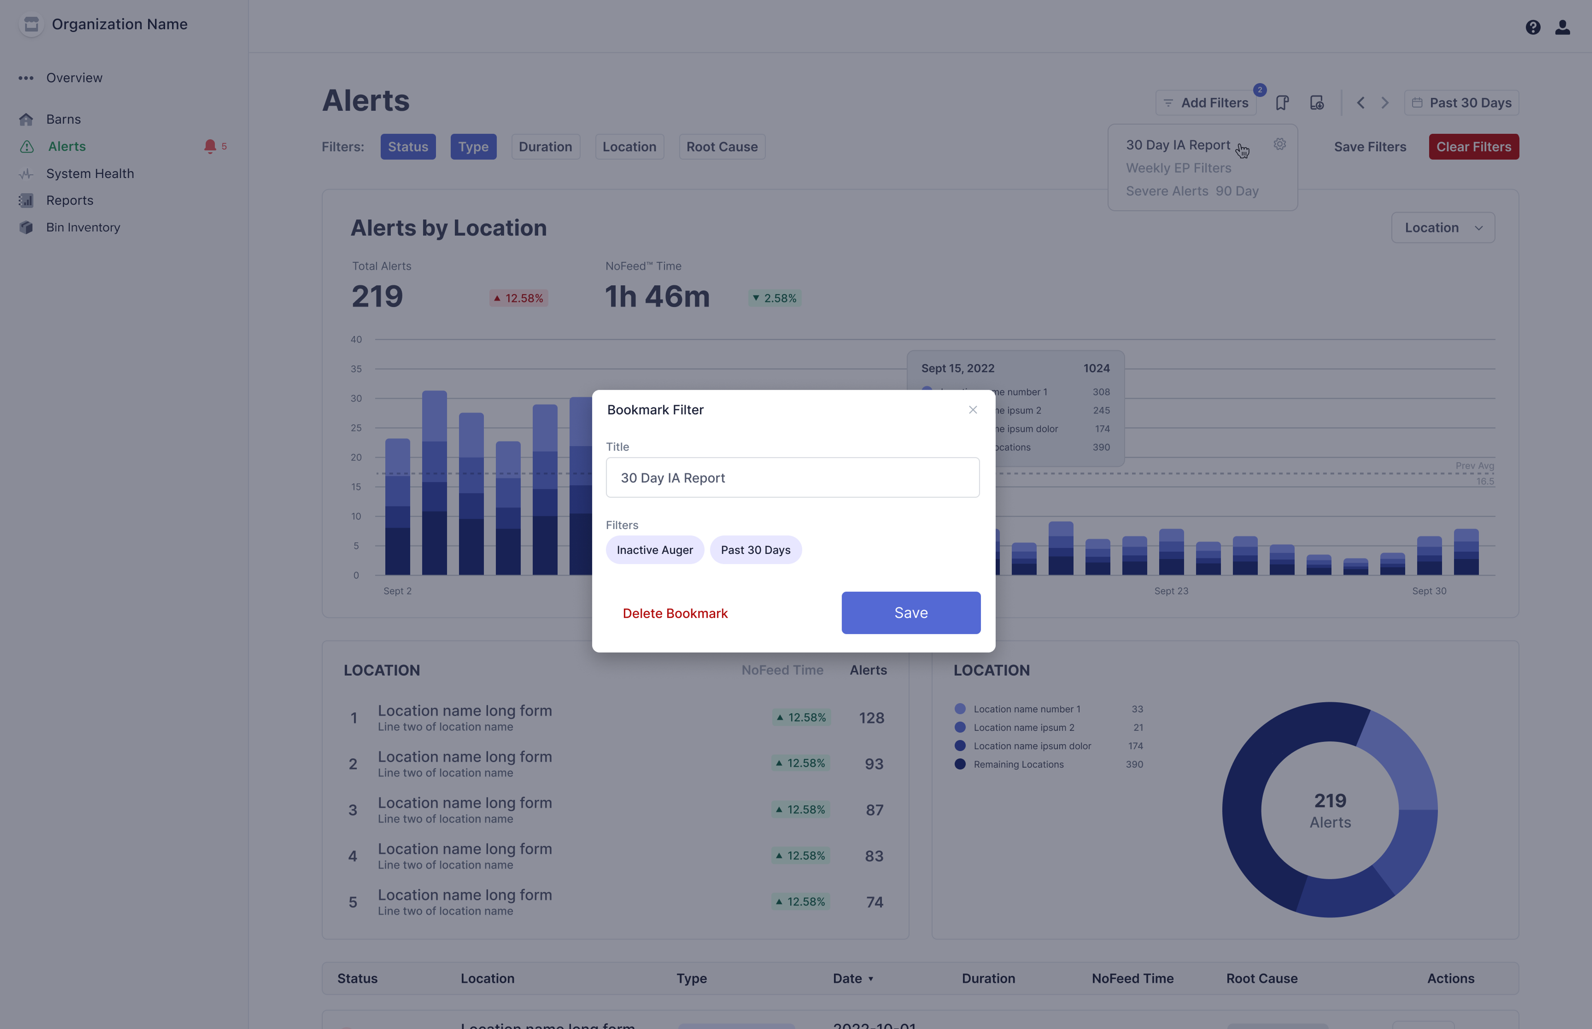1592x1029 pixels.
Task: Click the help question mark icon
Action: [1533, 27]
